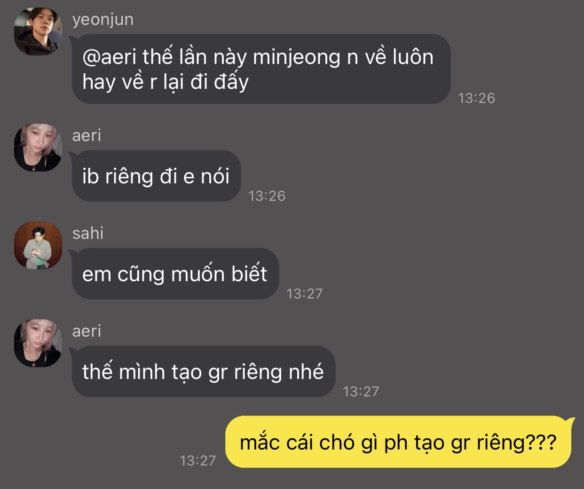The image size is (584, 489).
Task: Click the 13:26 timestamp beside yeonjun's message
Action: pos(477,98)
